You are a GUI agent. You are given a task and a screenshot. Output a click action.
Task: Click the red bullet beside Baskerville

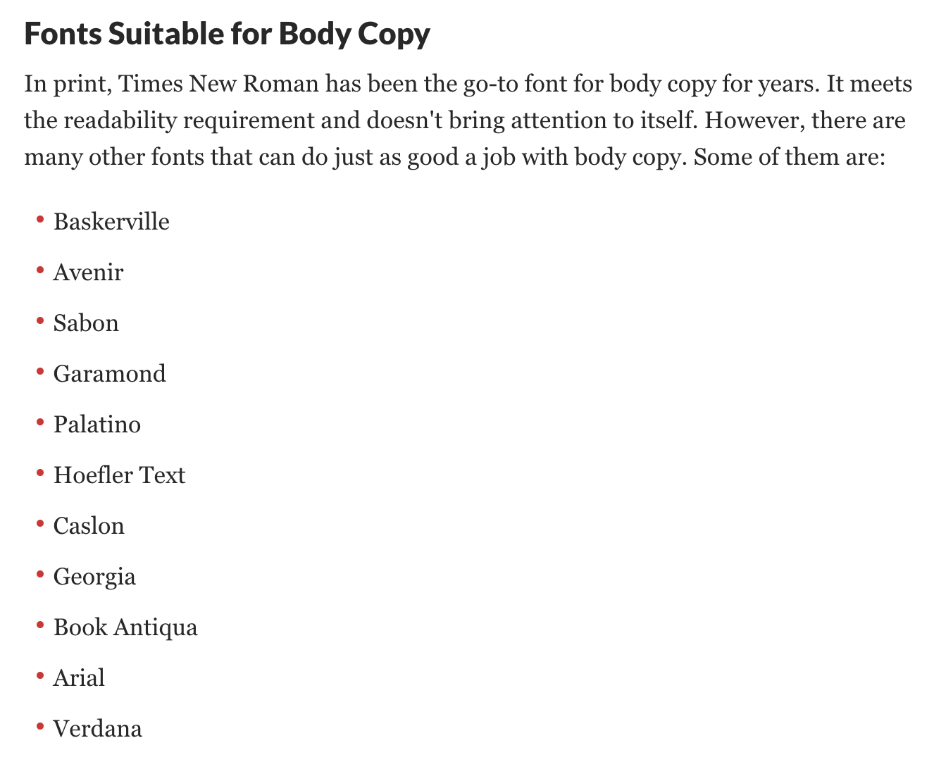tap(40, 219)
